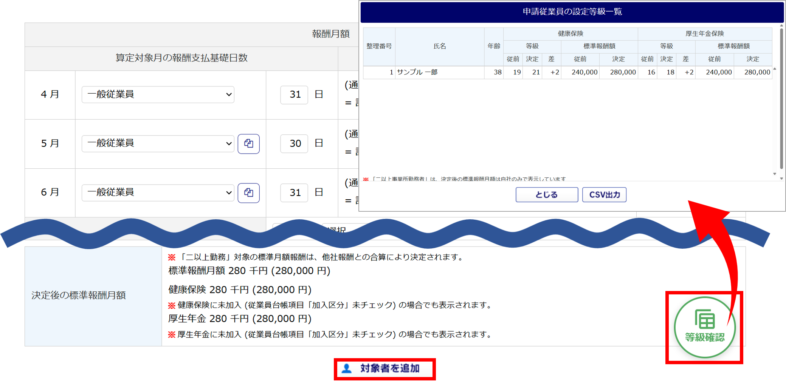Select the サンプル 一郎 row name cell
786x391 pixels.
point(439,72)
